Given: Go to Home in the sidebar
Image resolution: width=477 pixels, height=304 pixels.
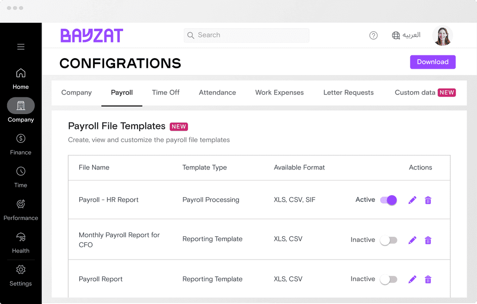Looking at the screenshot, I should tap(21, 73).
